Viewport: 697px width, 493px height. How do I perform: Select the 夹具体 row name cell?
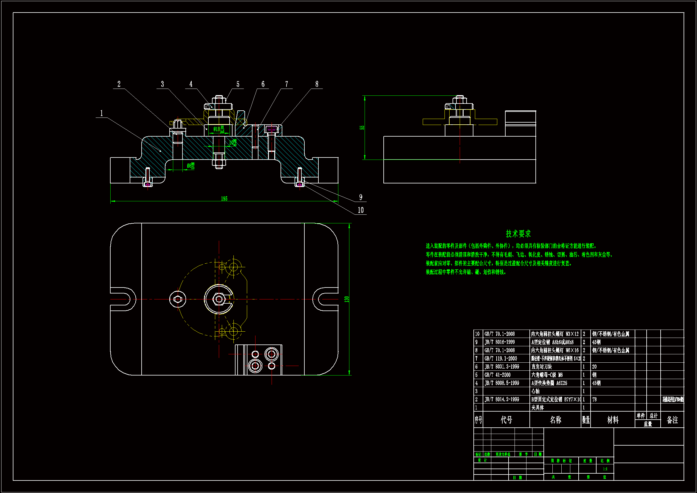tap(538, 408)
